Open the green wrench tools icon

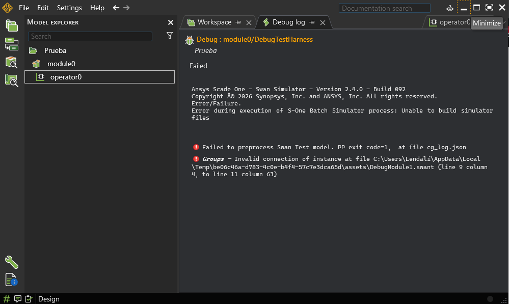11,262
